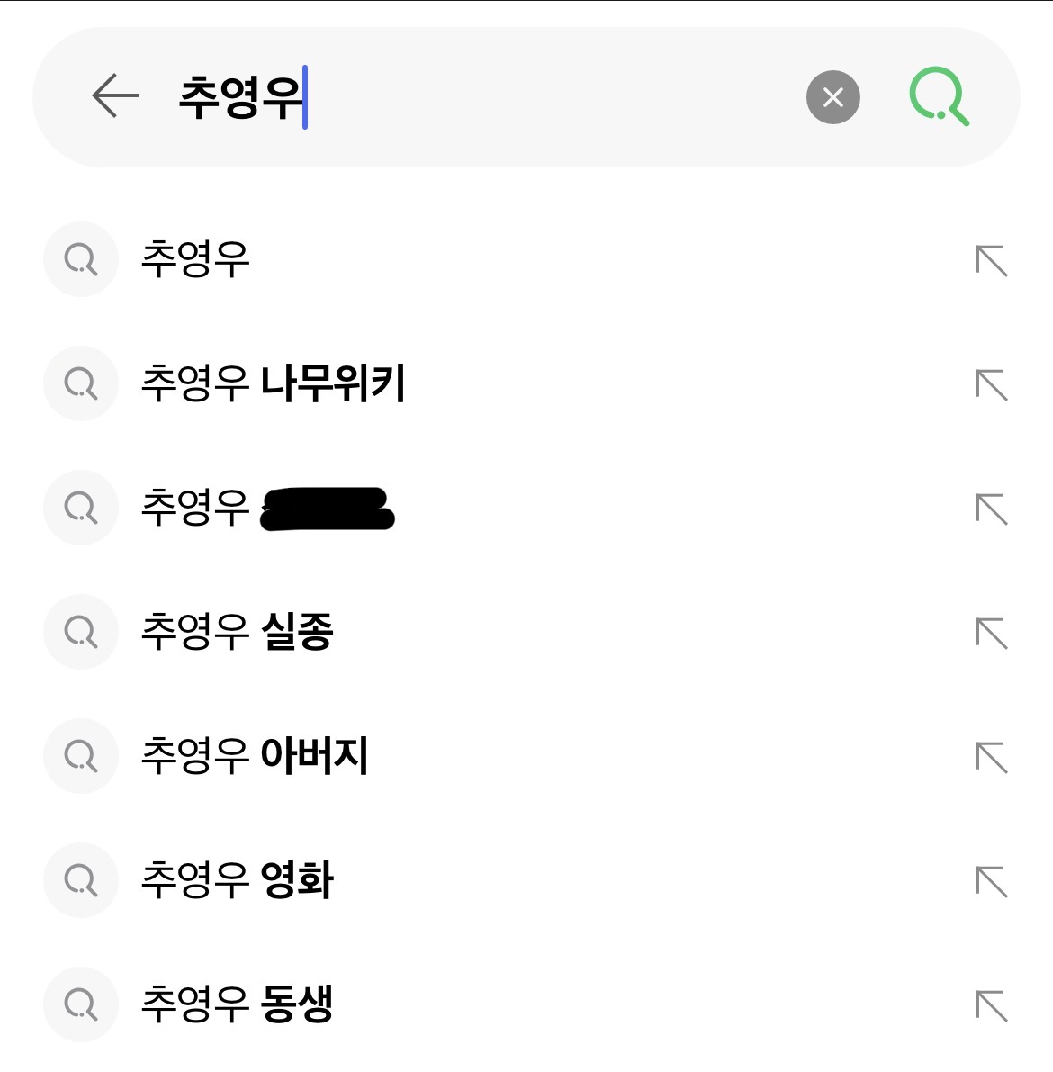Viewport: 1053px width, 1072px height.
Task: Insert 추영우 실종 using its arrow icon
Action: pyautogui.click(x=992, y=634)
